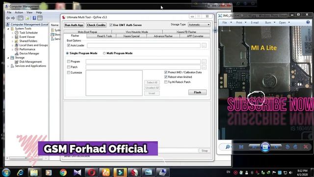Click Help icon in Computer Management toolbar
314x177 pixels.
point(34,18)
